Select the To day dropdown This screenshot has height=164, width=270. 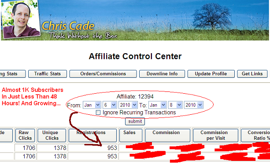pos(175,105)
